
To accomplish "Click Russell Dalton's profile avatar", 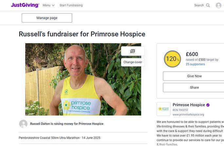I will click(23, 124).
